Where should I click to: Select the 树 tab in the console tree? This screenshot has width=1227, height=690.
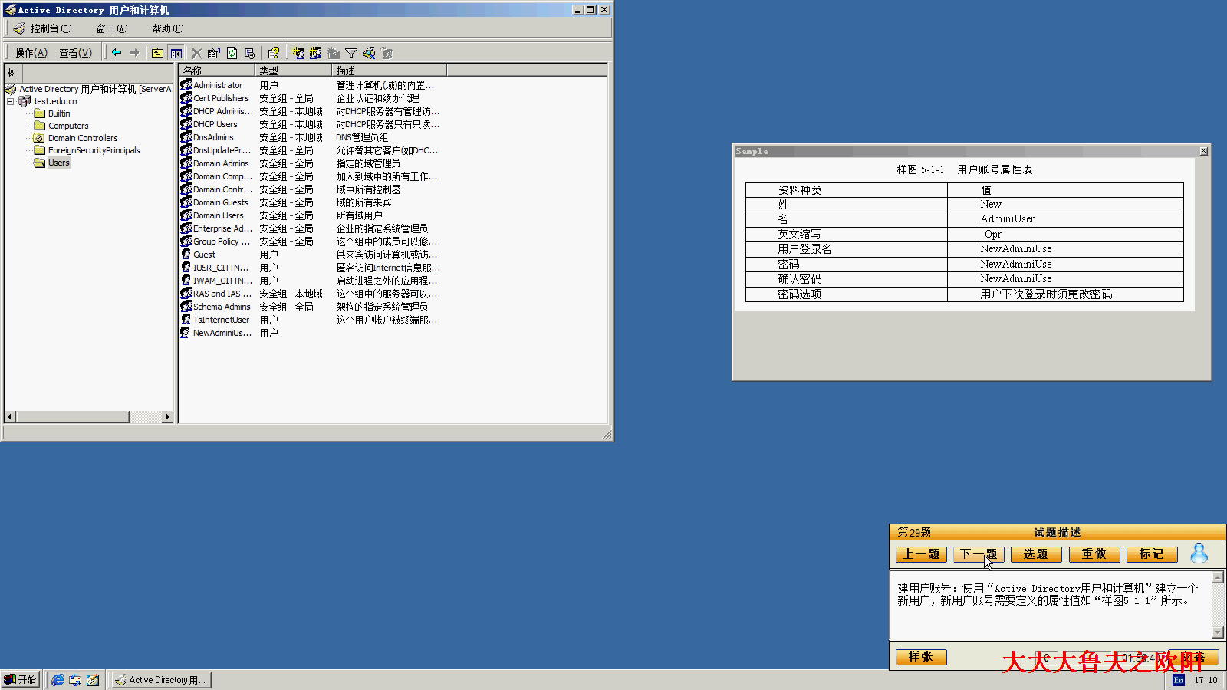(x=12, y=73)
